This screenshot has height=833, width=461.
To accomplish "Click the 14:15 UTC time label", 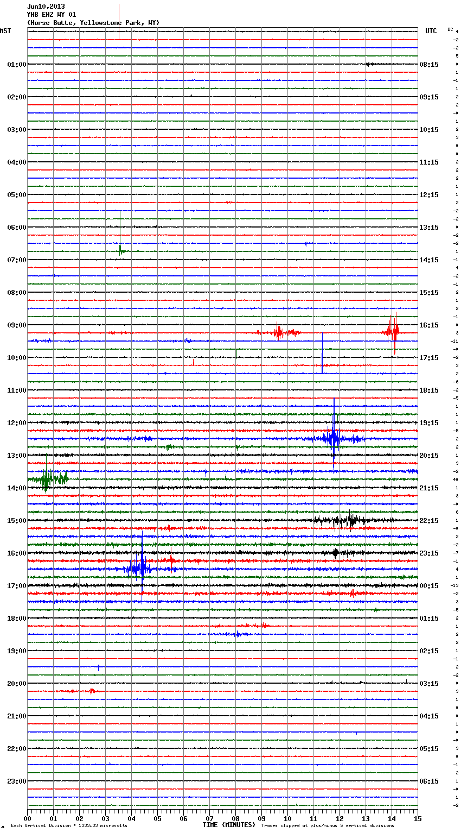I will [x=429, y=260].
